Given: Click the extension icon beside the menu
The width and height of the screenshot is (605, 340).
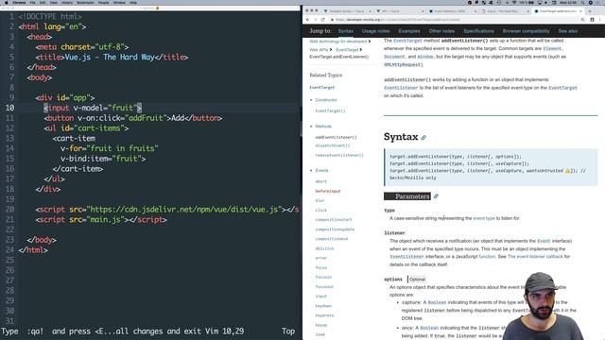Looking at the screenshot, I should [593, 19].
